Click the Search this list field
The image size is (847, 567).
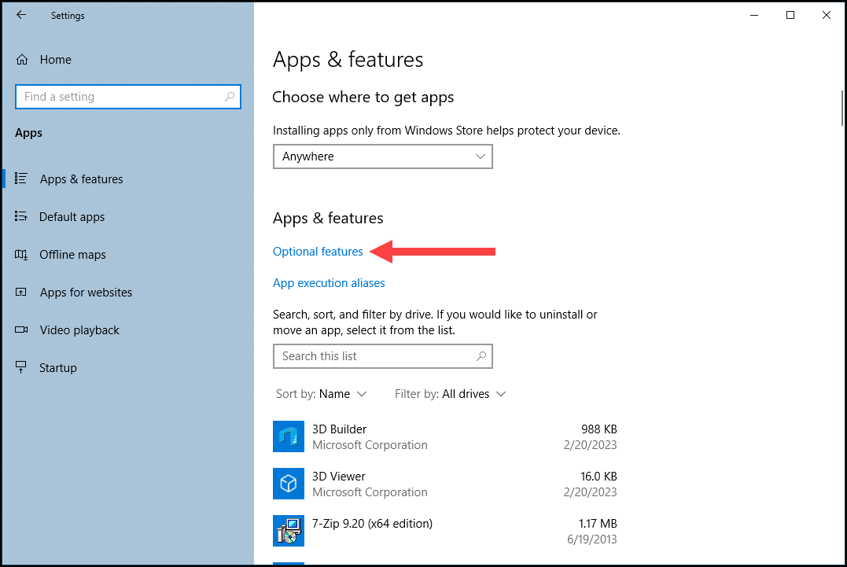click(x=382, y=356)
